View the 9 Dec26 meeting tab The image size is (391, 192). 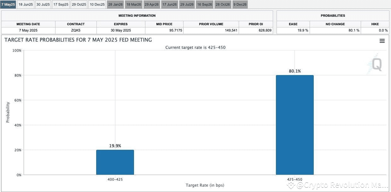(240, 4)
